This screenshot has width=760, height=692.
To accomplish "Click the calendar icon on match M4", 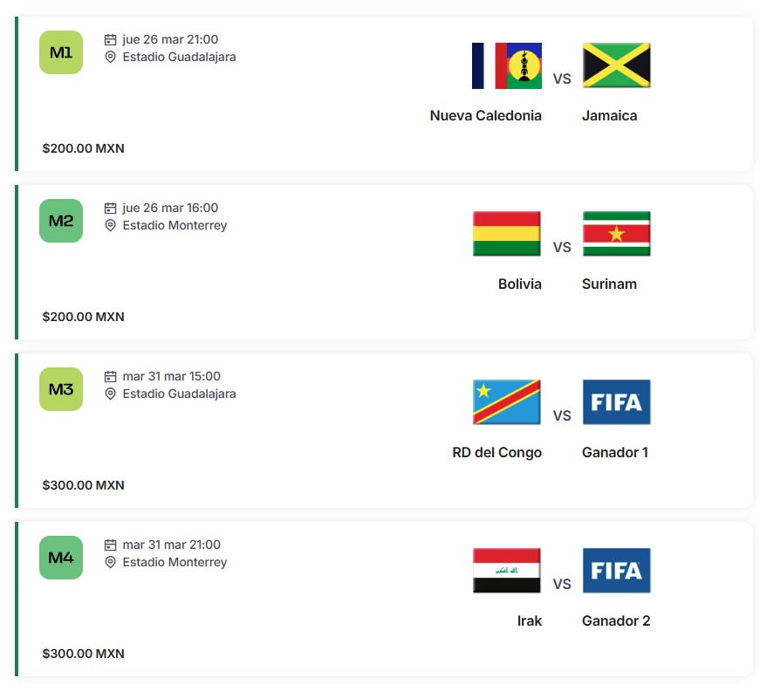I will click(x=109, y=545).
